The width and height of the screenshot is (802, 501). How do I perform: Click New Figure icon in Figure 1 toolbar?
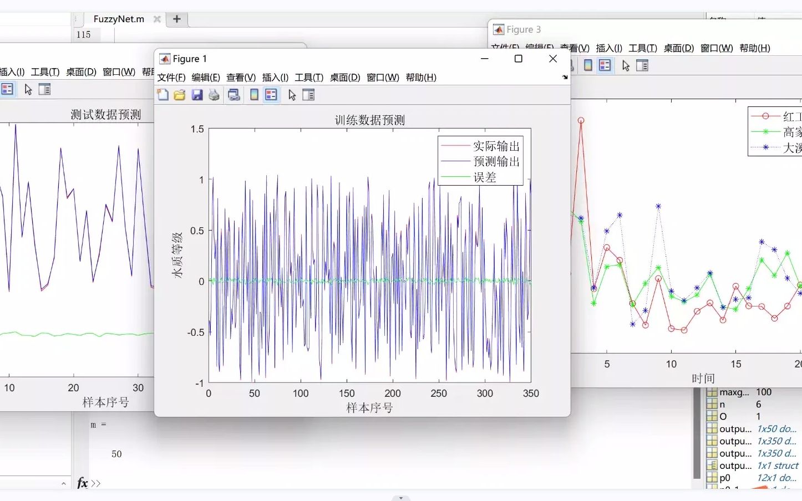(x=163, y=95)
